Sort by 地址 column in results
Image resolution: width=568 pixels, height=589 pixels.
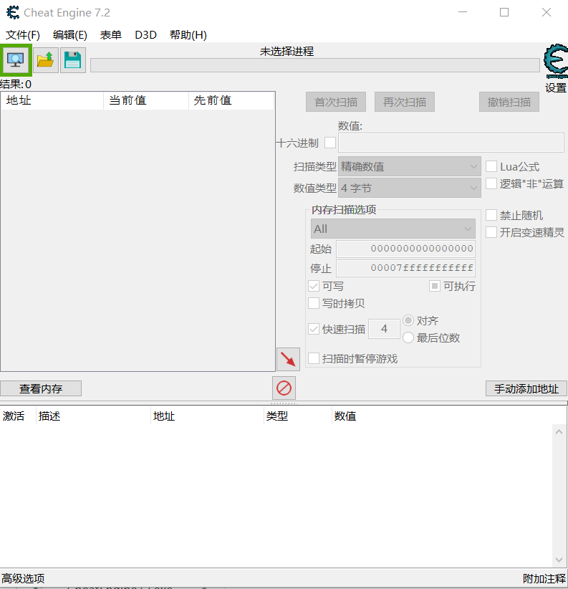click(x=52, y=100)
